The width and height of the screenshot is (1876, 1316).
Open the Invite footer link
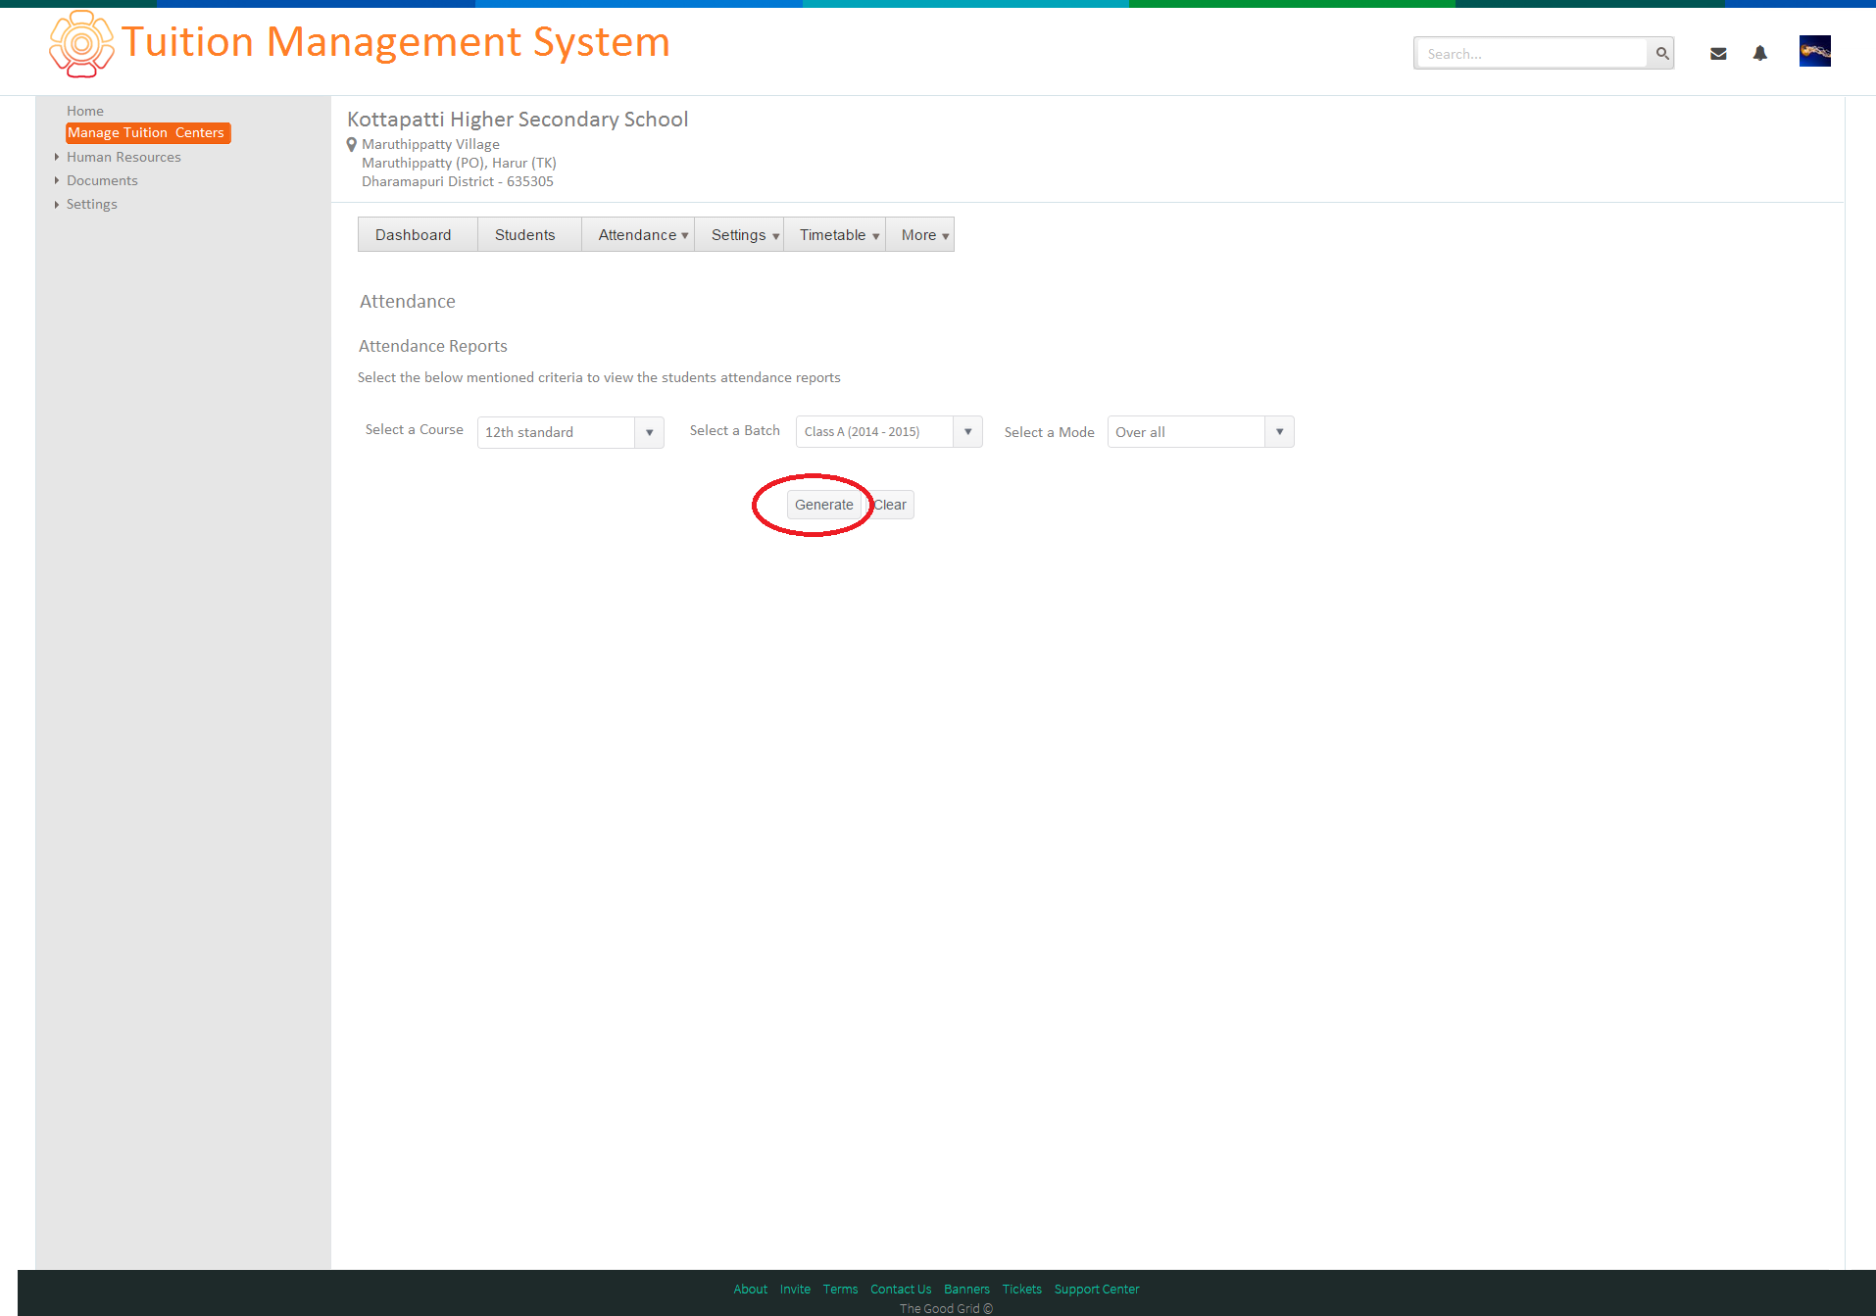click(x=795, y=1289)
